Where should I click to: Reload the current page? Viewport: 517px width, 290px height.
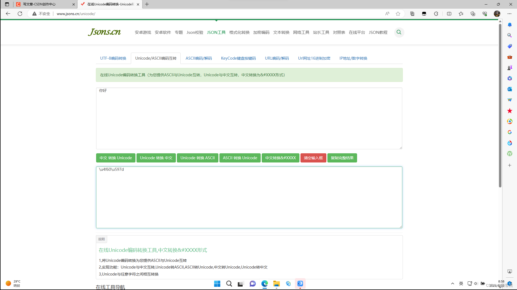click(x=20, y=14)
